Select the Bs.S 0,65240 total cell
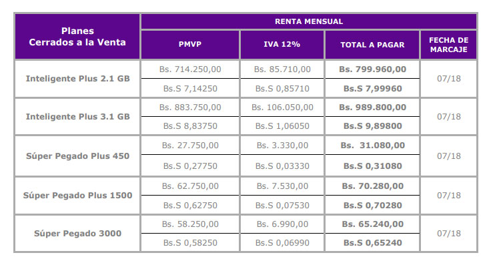503x265 pixels. (x=372, y=243)
